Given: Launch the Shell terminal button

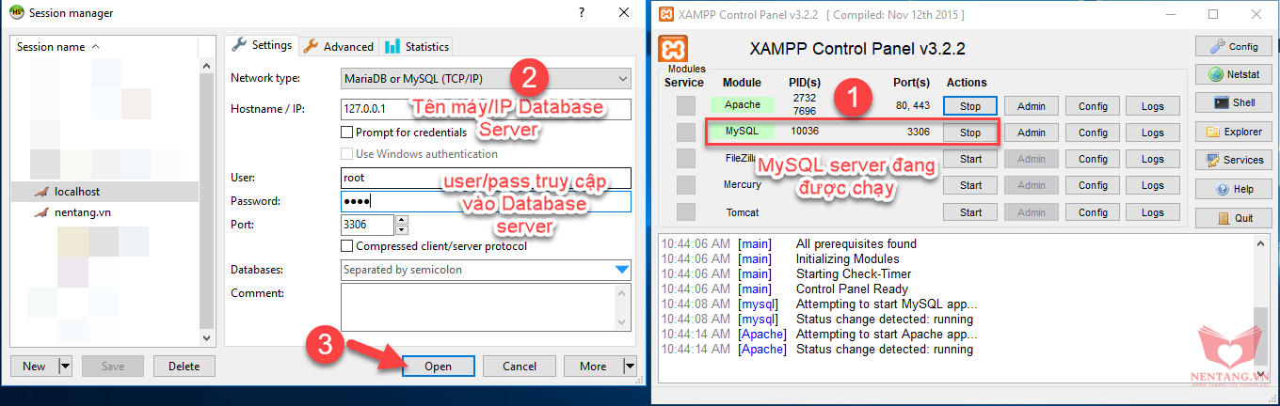Looking at the screenshot, I should coord(1233,102).
